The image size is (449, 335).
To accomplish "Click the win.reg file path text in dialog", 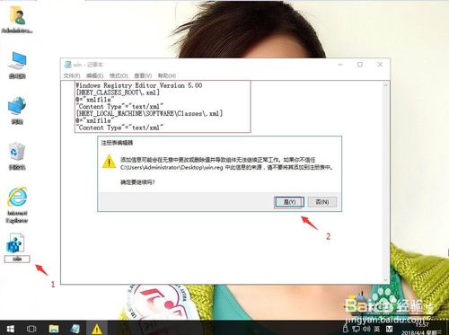I will 172,167.
